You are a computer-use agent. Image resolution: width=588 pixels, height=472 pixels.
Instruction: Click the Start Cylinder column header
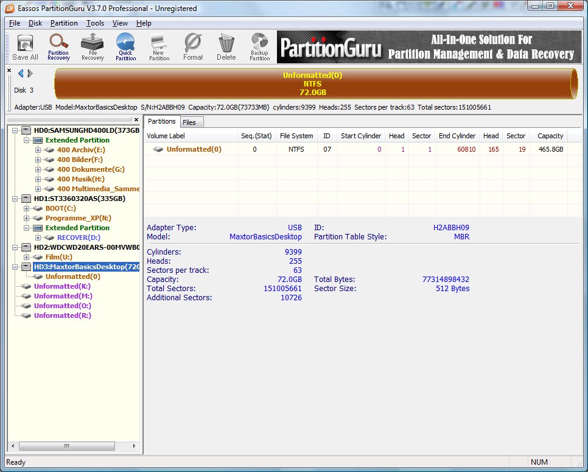(361, 136)
